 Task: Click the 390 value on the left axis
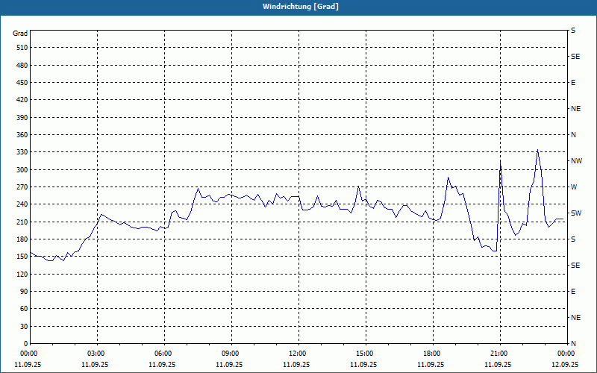tap(22, 118)
